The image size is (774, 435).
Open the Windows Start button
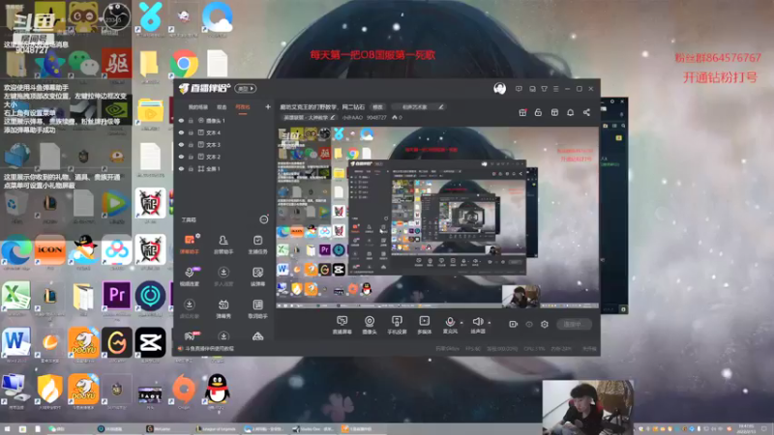click(7, 429)
